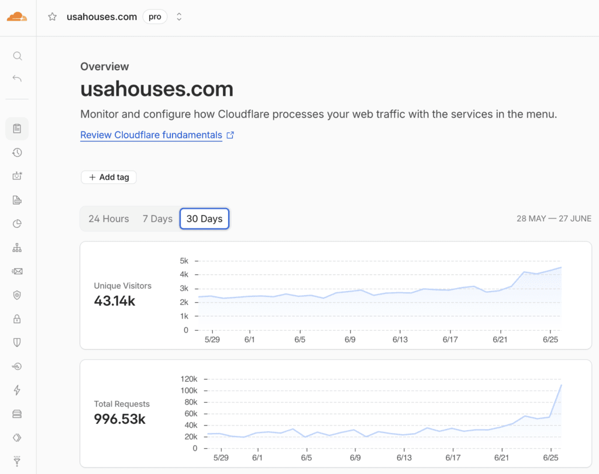599x474 pixels.
Task: Open the Speed lightning bolt icon
Action: [x=17, y=390]
